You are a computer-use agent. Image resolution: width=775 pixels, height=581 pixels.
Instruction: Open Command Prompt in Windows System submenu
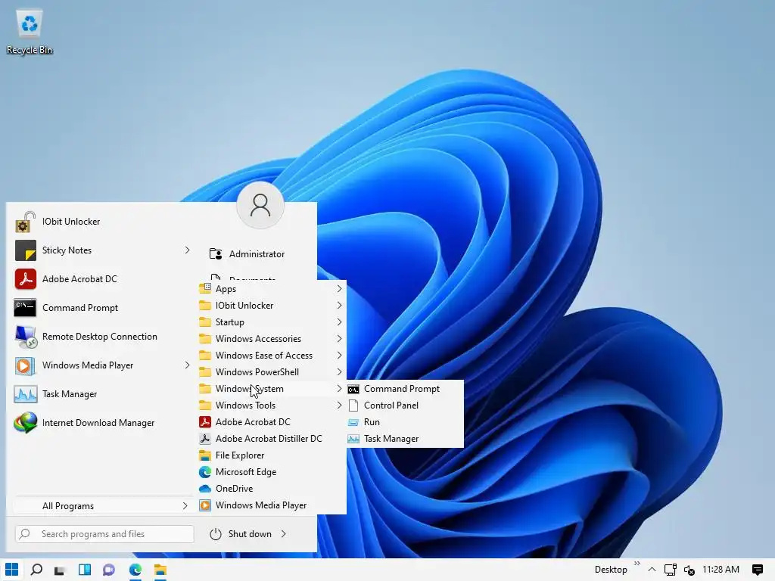(x=406, y=389)
